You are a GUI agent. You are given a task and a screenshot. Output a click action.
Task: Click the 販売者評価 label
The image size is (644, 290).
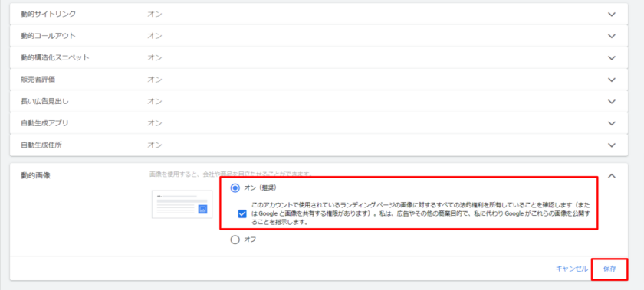(x=38, y=79)
